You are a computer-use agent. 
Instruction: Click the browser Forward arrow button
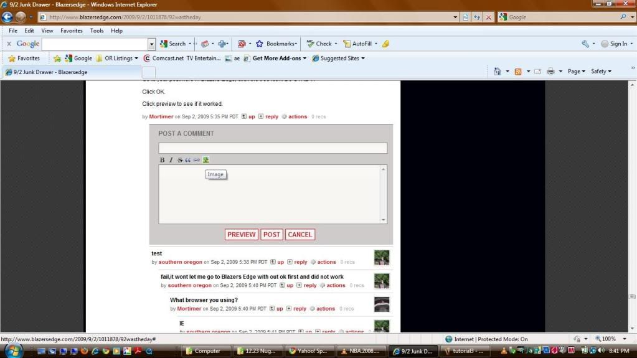[21, 17]
